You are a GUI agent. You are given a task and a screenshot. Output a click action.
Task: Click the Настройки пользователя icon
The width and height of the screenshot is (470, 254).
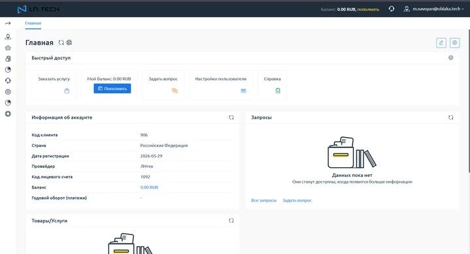pos(243,91)
